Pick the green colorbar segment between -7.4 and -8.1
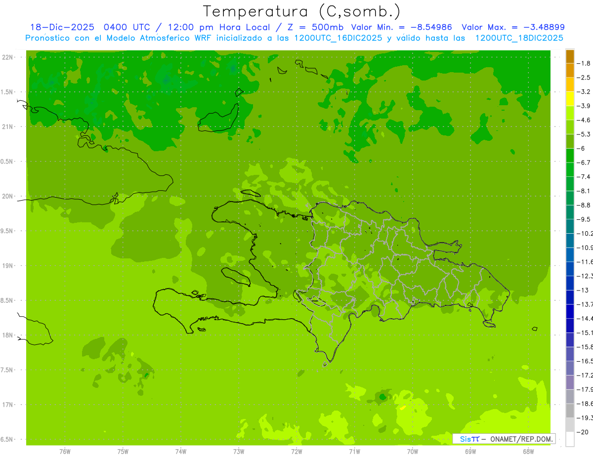Image resolution: width=593 pixels, height=458 pixels. click(570, 184)
